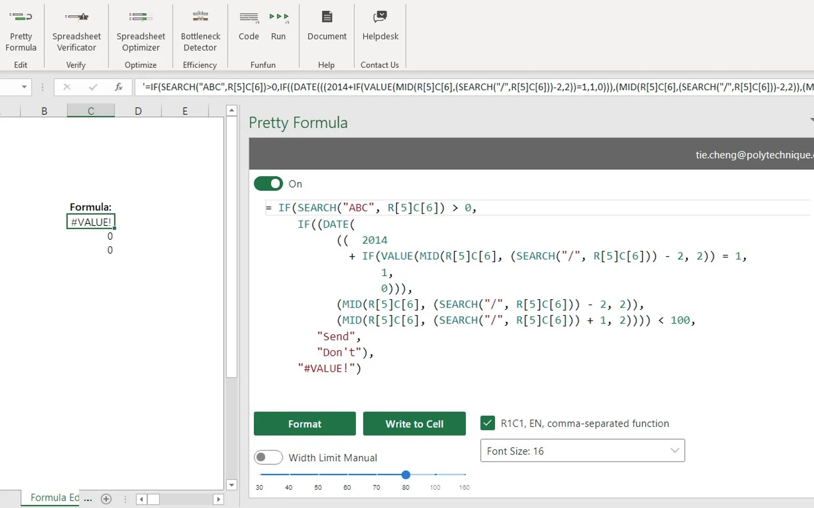Open the Insert Function fx icon
Viewport: 814px width, 508px height.
click(119, 87)
